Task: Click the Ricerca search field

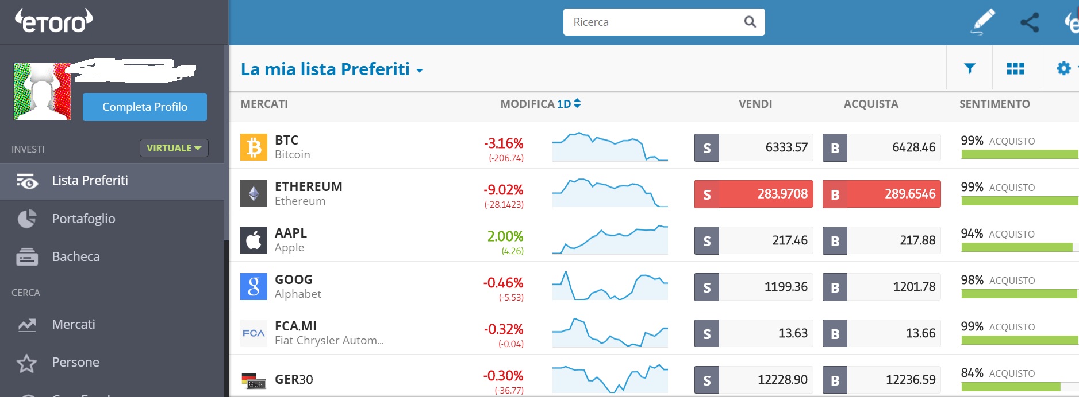Action: click(664, 22)
